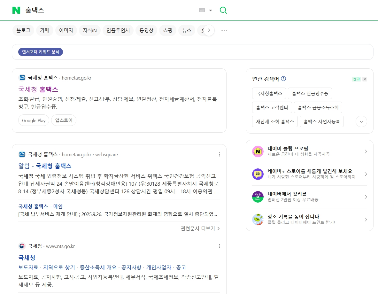The image size is (378, 294).
Task: Close the related searches panel with X
Action: click(365, 79)
